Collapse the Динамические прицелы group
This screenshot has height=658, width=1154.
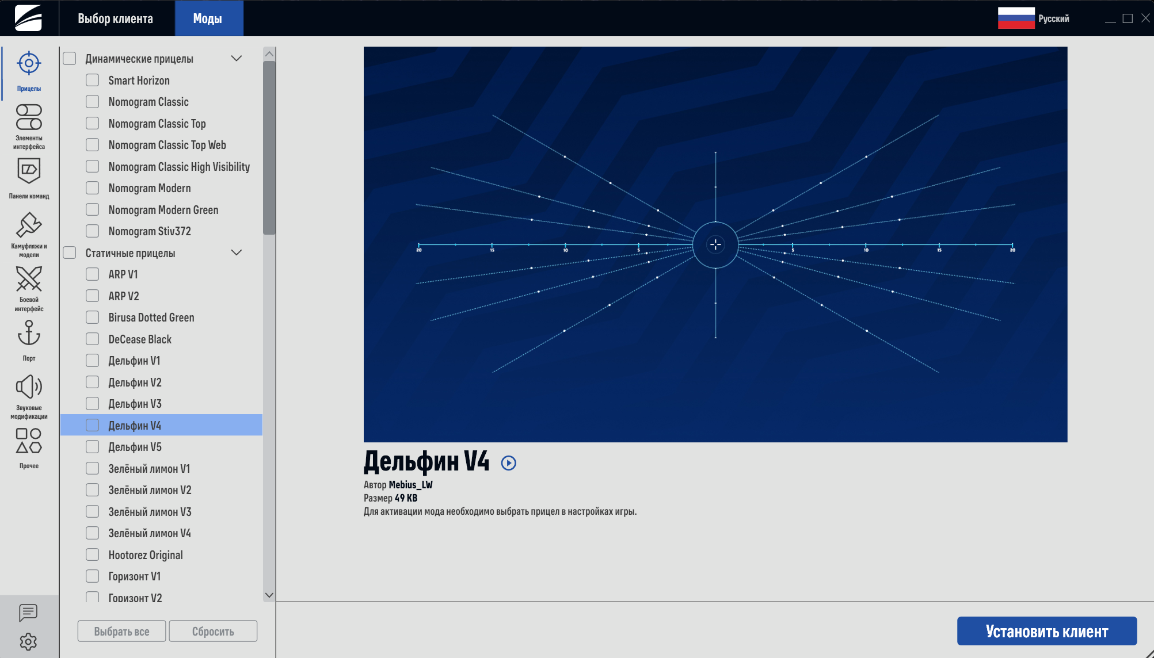236,58
